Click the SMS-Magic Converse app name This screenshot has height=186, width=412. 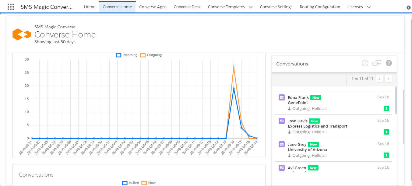[47, 7]
